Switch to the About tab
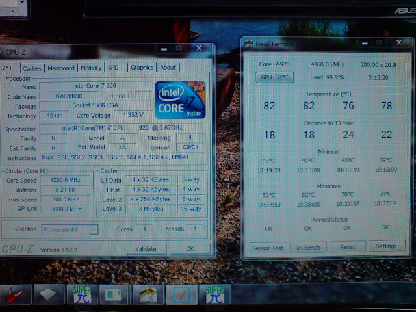This screenshot has width=416, height=312. tap(168, 67)
